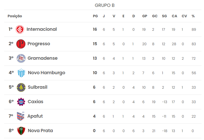The width and height of the screenshot is (204, 140).
Task: Click the Posição column header
Action: click(x=15, y=16)
